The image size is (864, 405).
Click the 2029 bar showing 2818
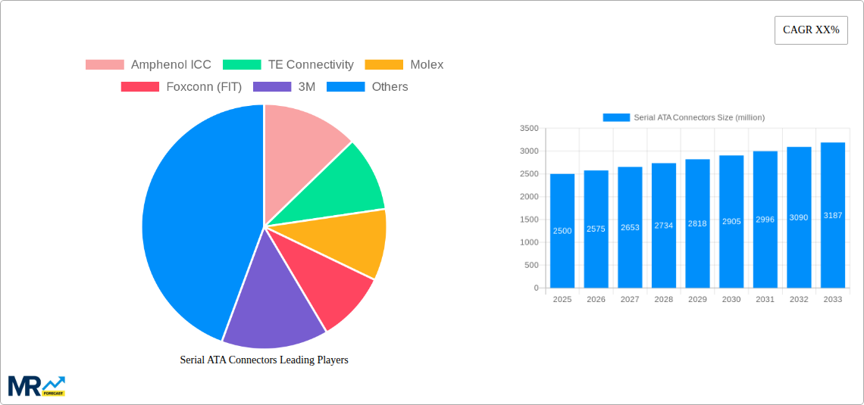pyautogui.click(x=697, y=223)
